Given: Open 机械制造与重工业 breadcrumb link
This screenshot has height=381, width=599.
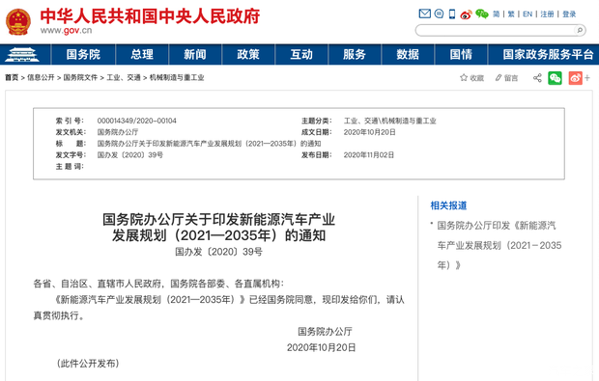Looking at the screenshot, I should pyautogui.click(x=177, y=78).
